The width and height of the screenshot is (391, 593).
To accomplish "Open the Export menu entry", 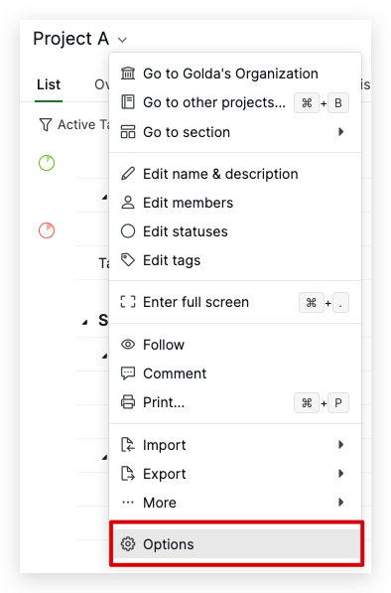I will pyautogui.click(x=235, y=474).
